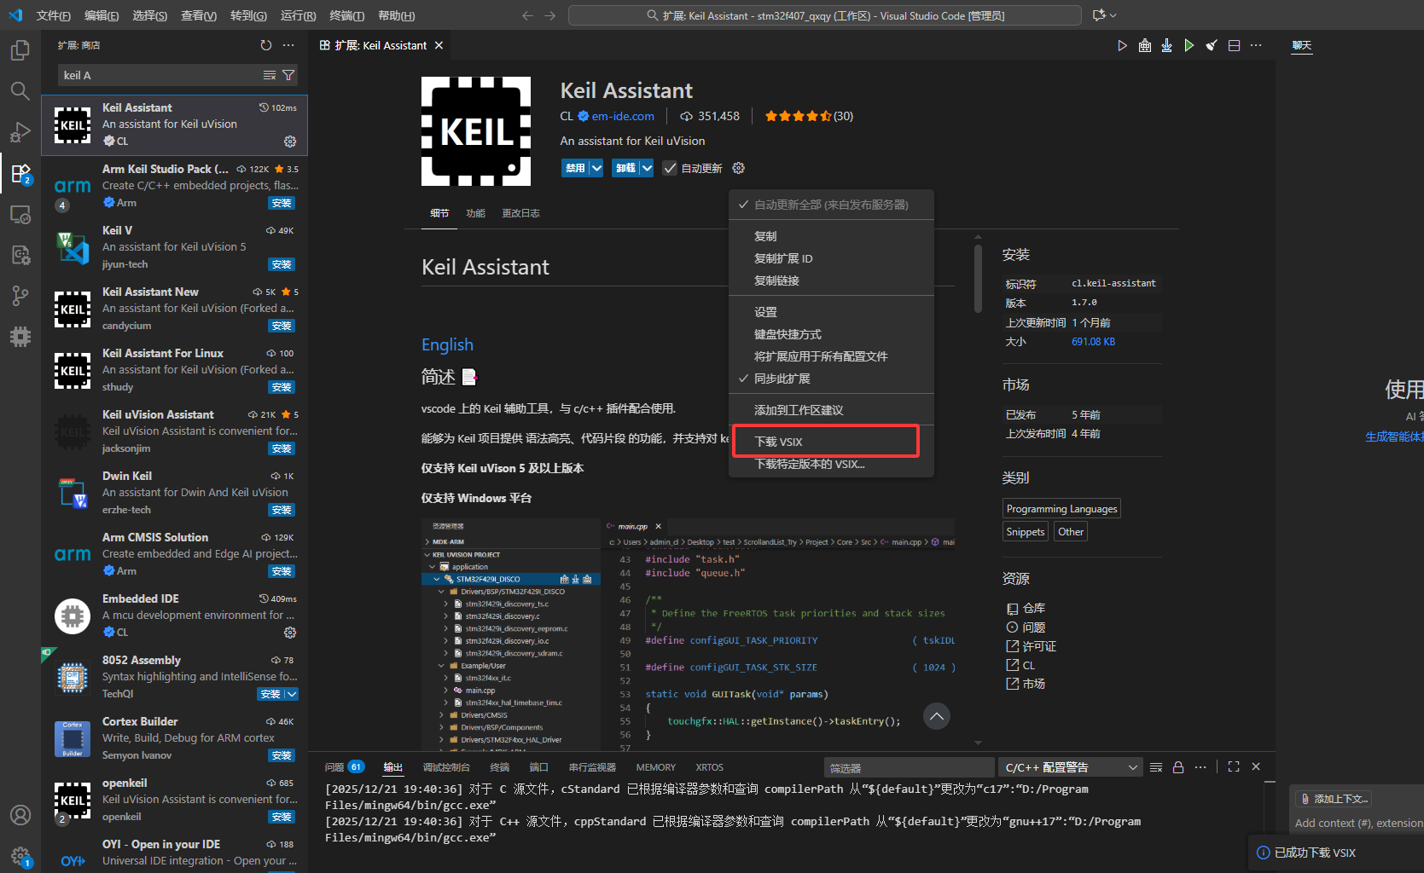Open the Explorer view in the activity bar
1424x873 pixels.
click(x=20, y=50)
